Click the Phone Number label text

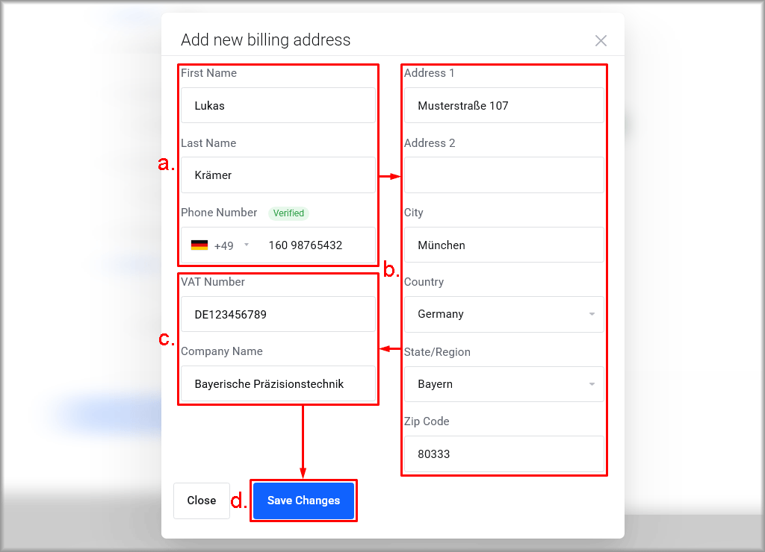coord(219,213)
